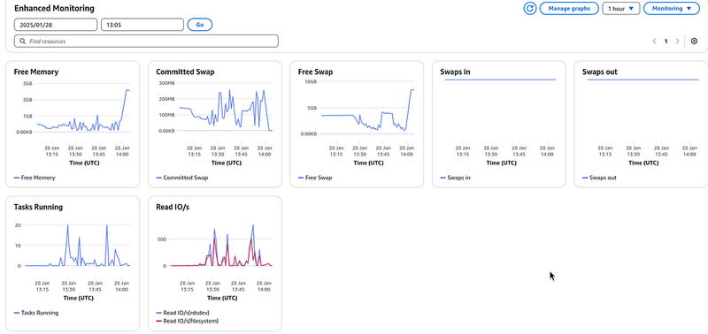The height and width of the screenshot is (334, 708).
Task: Select page number 1 in pagination
Action: point(666,41)
